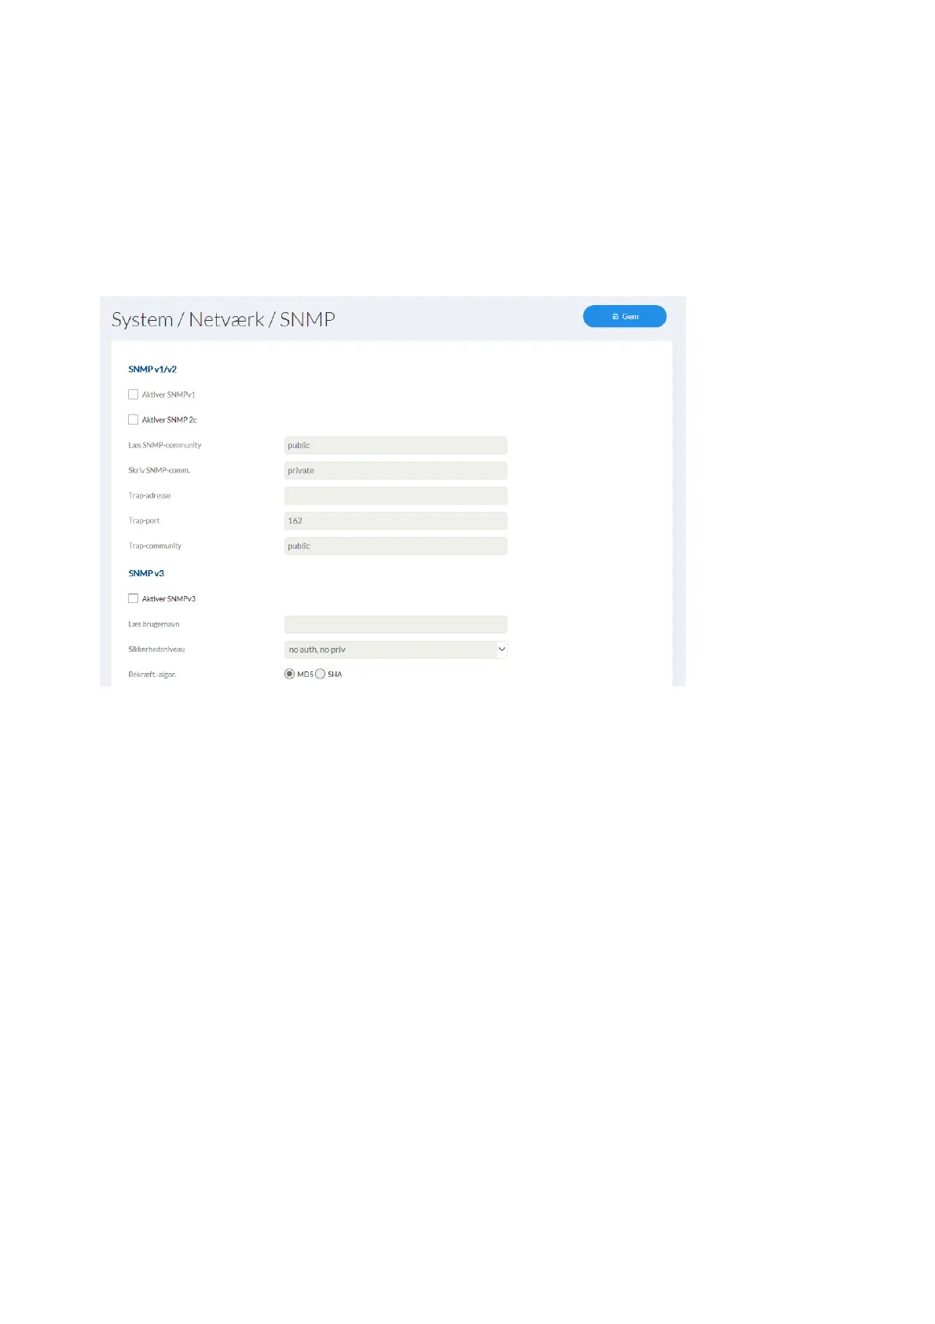Enable the Aktiver SNMPv1 checkbox
The image size is (935, 1324).
click(134, 395)
